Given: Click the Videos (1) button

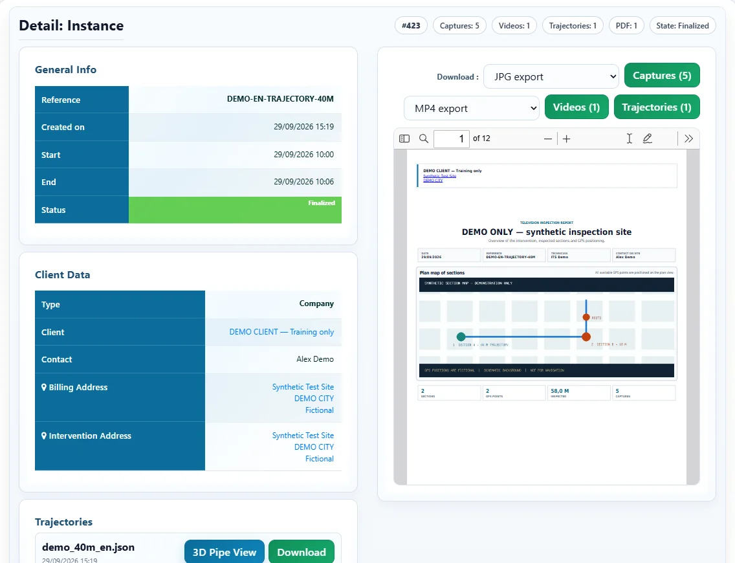Looking at the screenshot, I should [576, 107].
